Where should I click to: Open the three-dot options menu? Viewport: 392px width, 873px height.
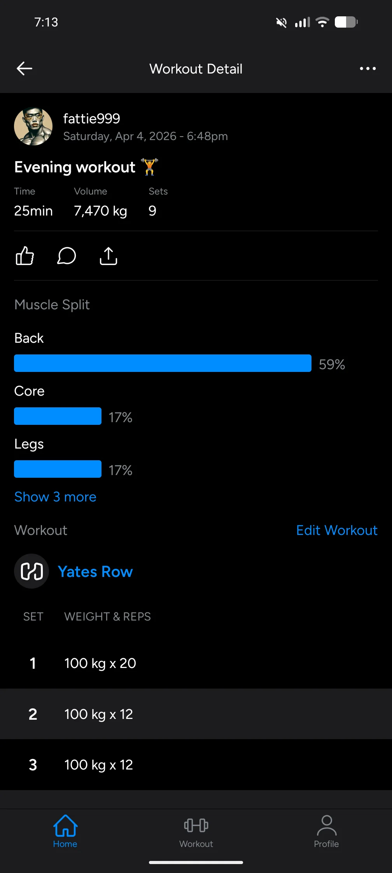point(367,68)
